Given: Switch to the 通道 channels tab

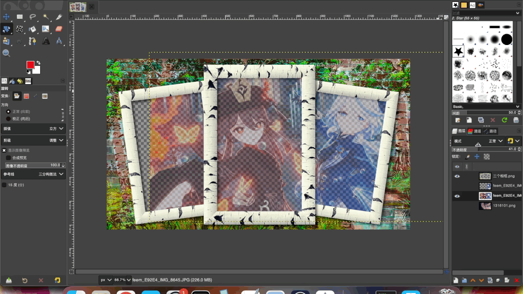Looking at the screenshot, I should [x=474, y=131].
